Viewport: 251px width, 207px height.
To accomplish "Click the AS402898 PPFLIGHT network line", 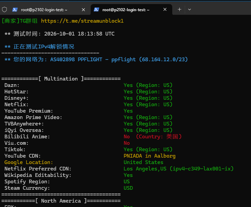I will pyautogui.click(x=96, y=60).
